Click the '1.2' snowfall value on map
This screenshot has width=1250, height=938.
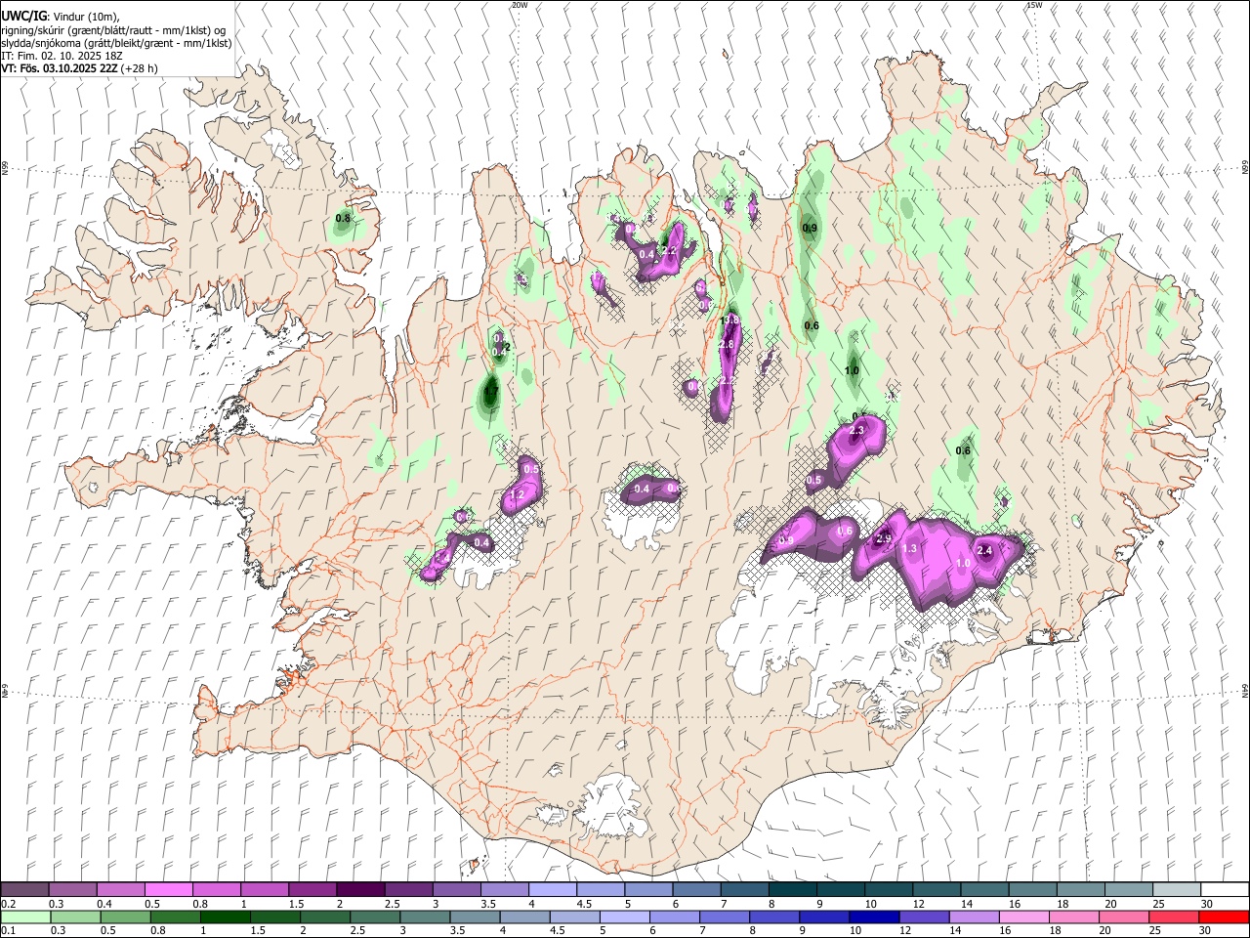[x=518, y=496]
